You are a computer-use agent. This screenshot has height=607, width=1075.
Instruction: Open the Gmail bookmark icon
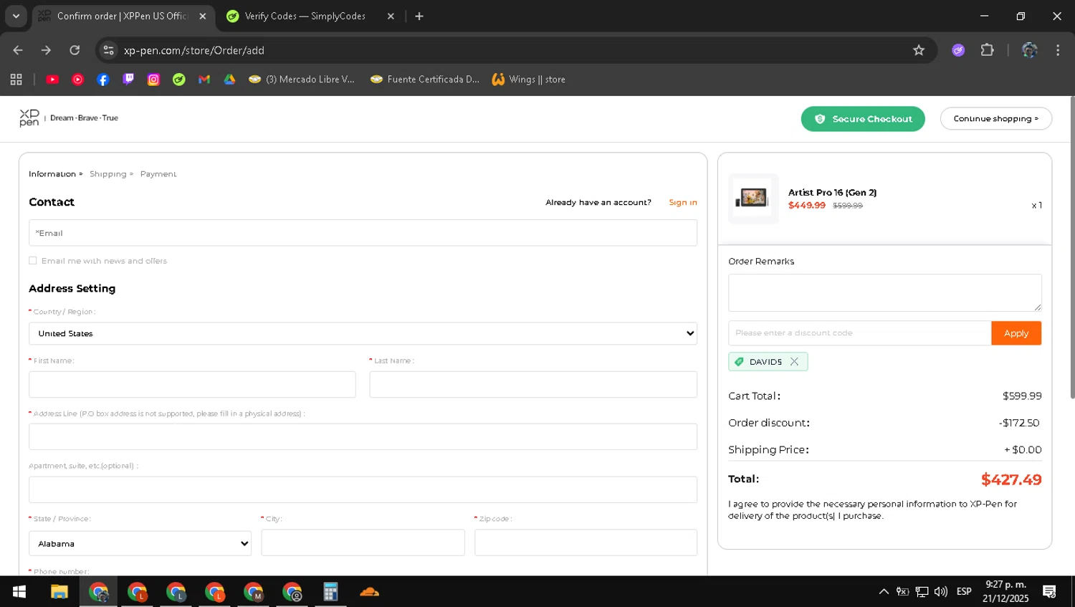[x=204, y=80]
